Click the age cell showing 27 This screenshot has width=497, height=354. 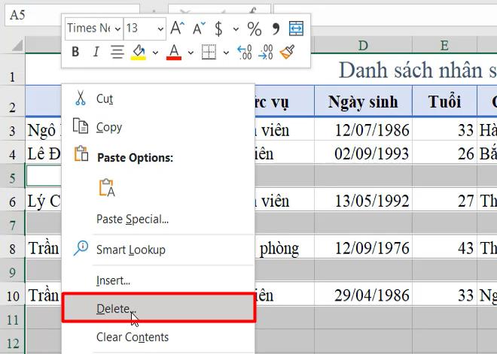pyautogui.click(x=445, y=200)
